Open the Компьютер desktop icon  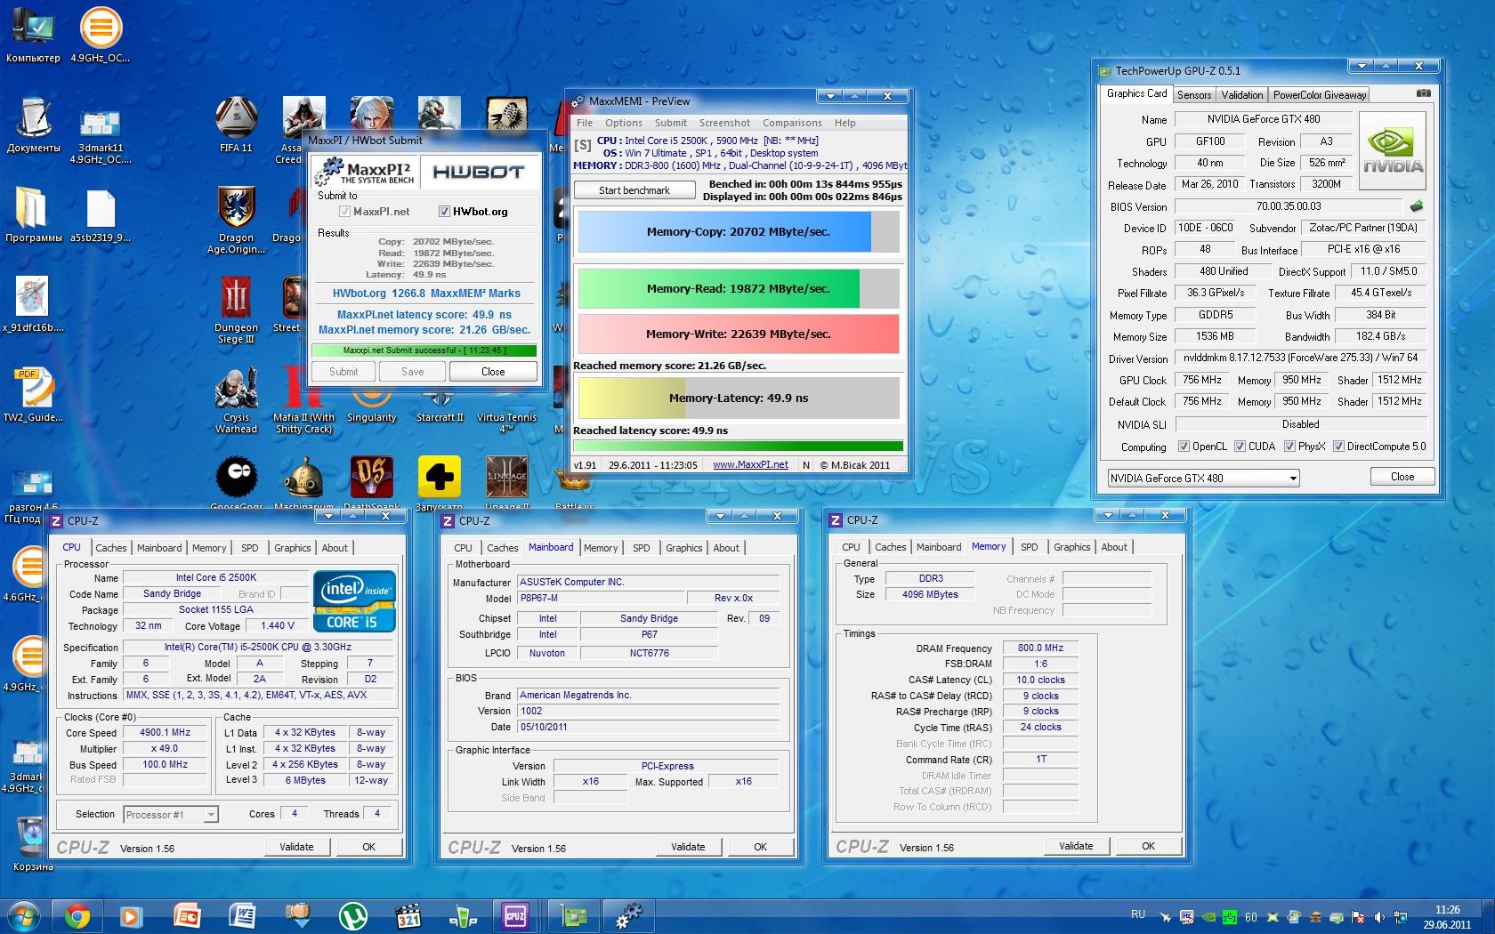coord(33,36)
